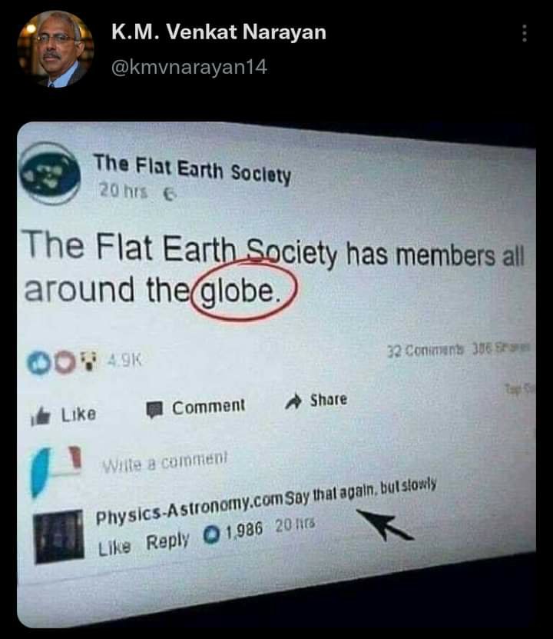Viewport: 553px width, 639px height.
Task: Open the Flat Earth Society page avatar
Action: [x=50, y=173]
